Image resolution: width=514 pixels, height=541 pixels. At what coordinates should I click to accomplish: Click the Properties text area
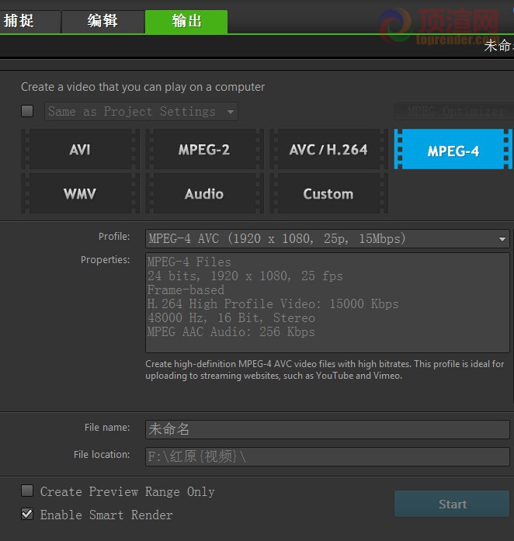pyautogui.click(x=327, y=303)
